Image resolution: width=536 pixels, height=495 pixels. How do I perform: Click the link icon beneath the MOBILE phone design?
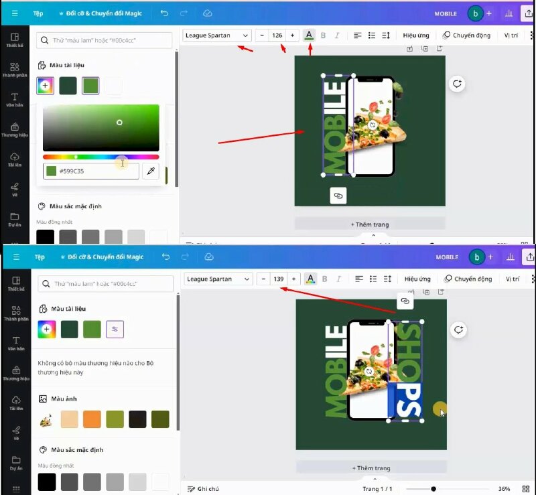click(x=338, y=196)
